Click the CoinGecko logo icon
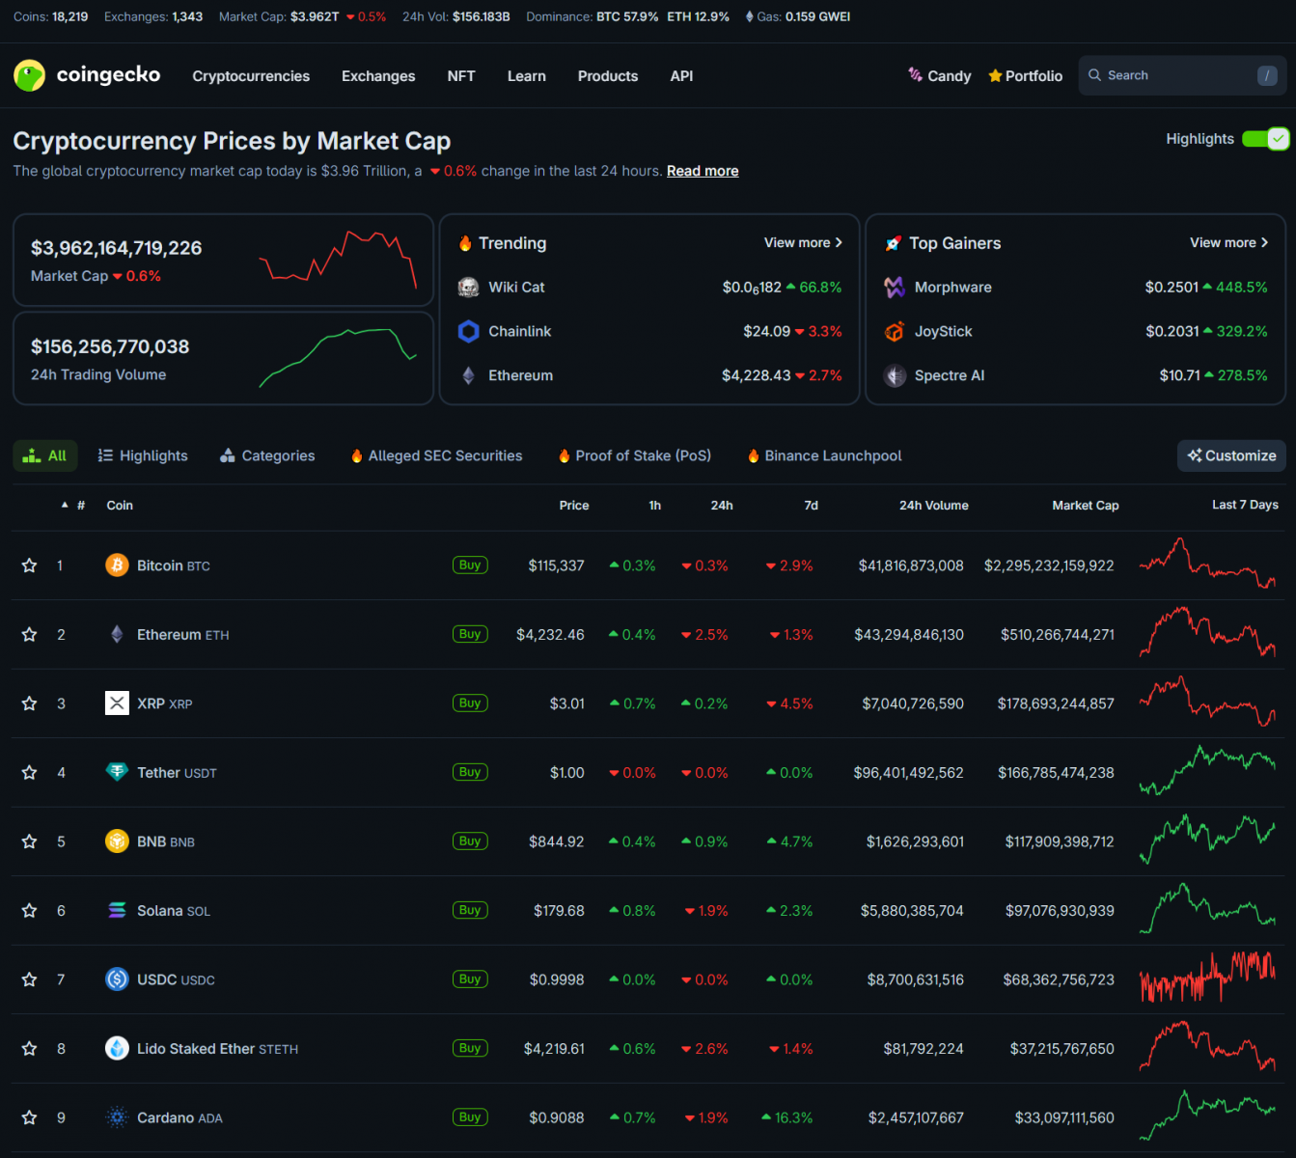 30,75
